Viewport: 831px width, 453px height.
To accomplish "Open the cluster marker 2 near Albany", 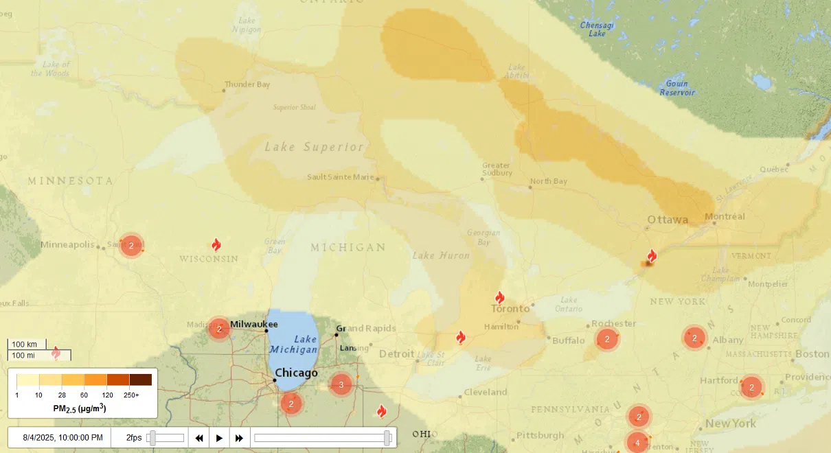I will 694,338.
